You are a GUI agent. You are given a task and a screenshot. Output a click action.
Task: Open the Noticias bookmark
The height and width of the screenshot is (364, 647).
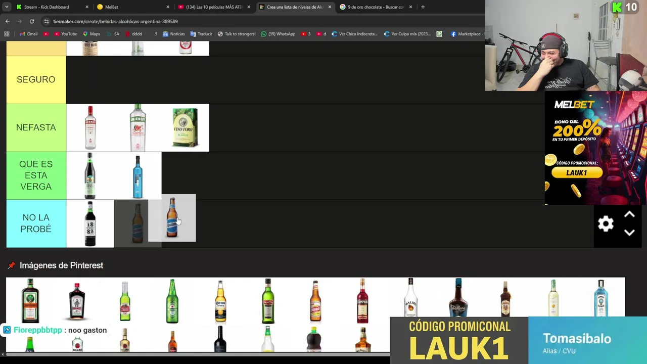click(x=174, y=34)
